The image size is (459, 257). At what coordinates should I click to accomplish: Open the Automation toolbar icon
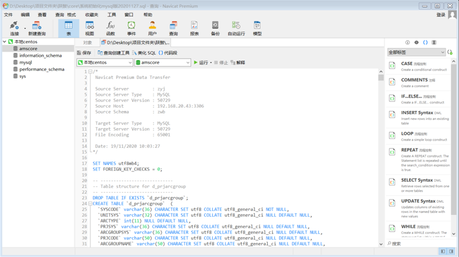[x=237, y=29]
